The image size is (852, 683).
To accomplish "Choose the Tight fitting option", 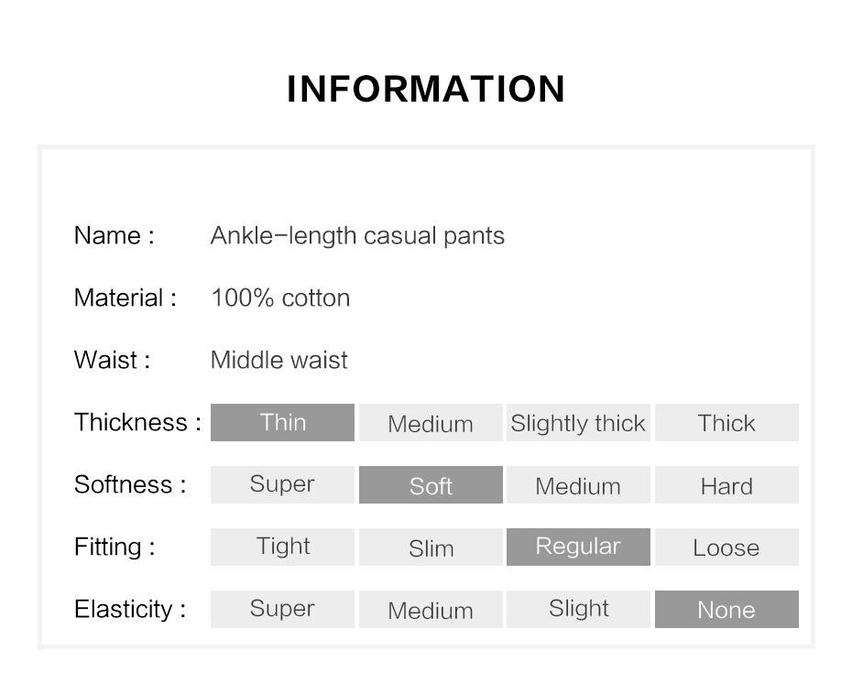I will coord(282,547).
